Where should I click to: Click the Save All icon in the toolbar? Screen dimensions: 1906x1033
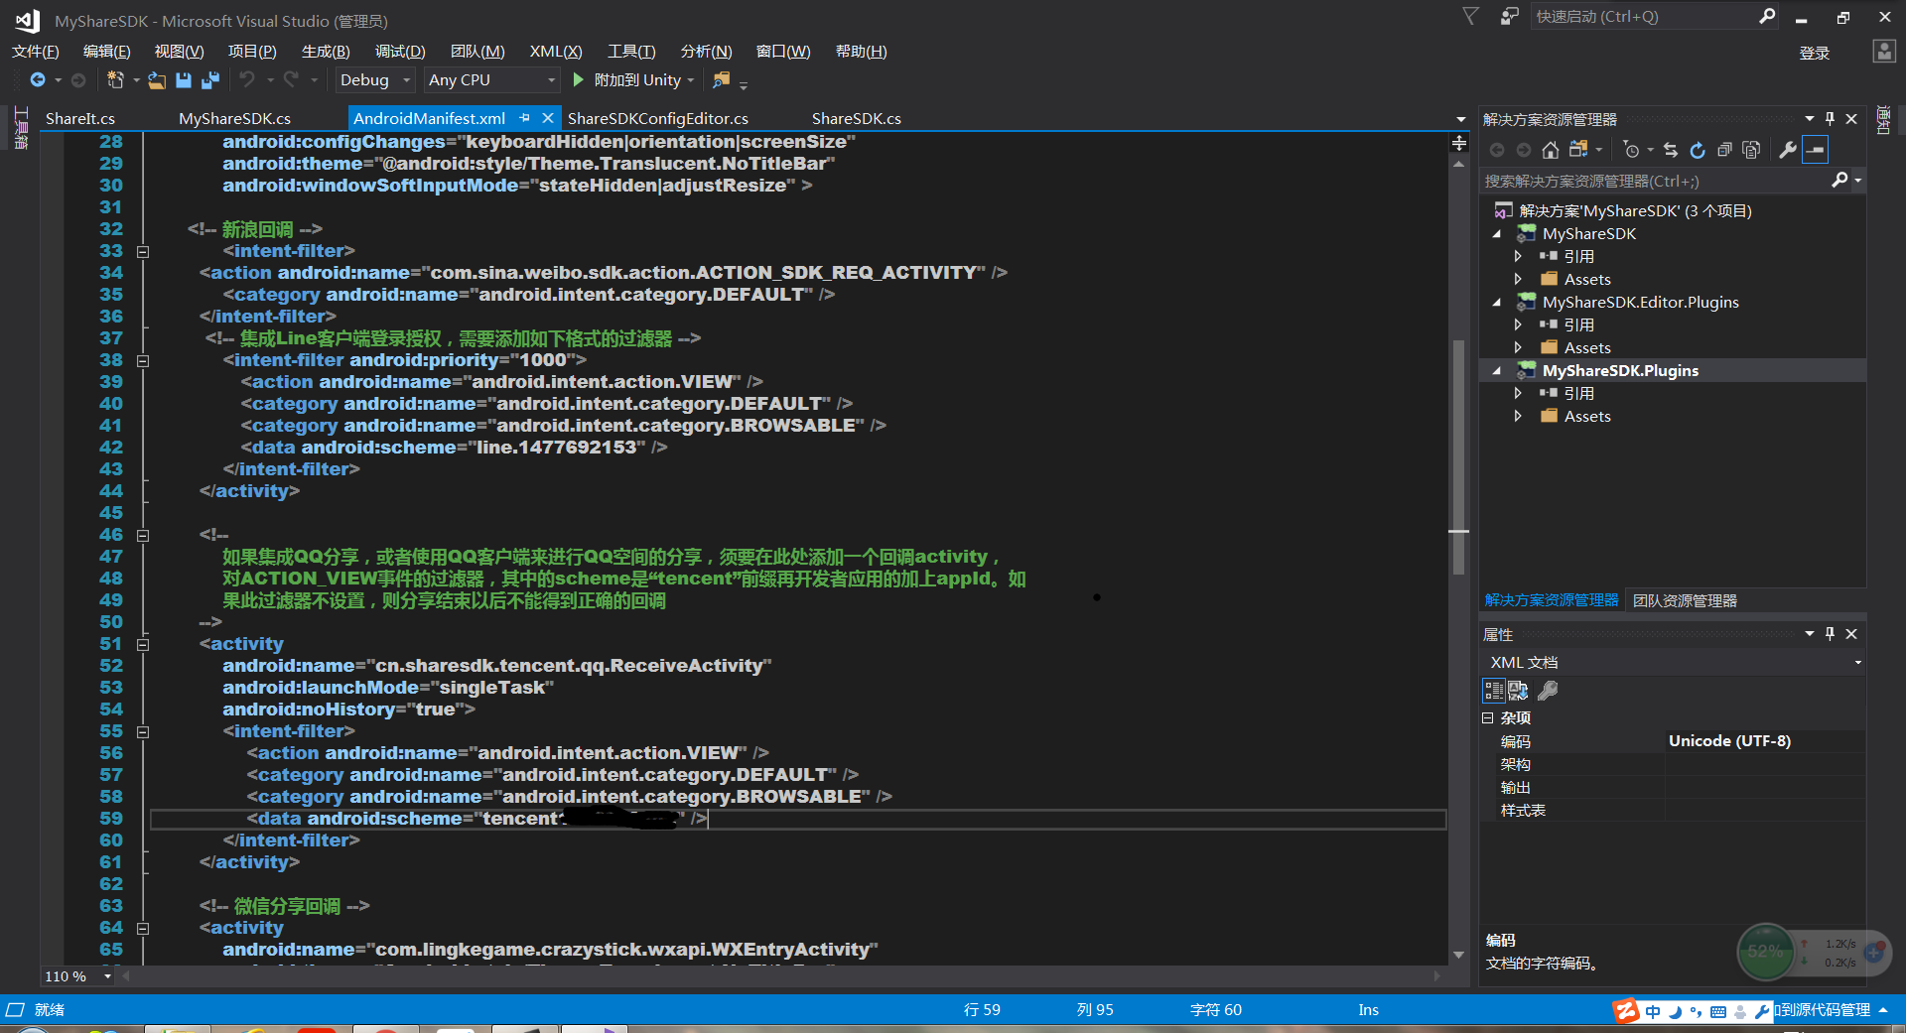pyautogui.click(x=210, y=80)
